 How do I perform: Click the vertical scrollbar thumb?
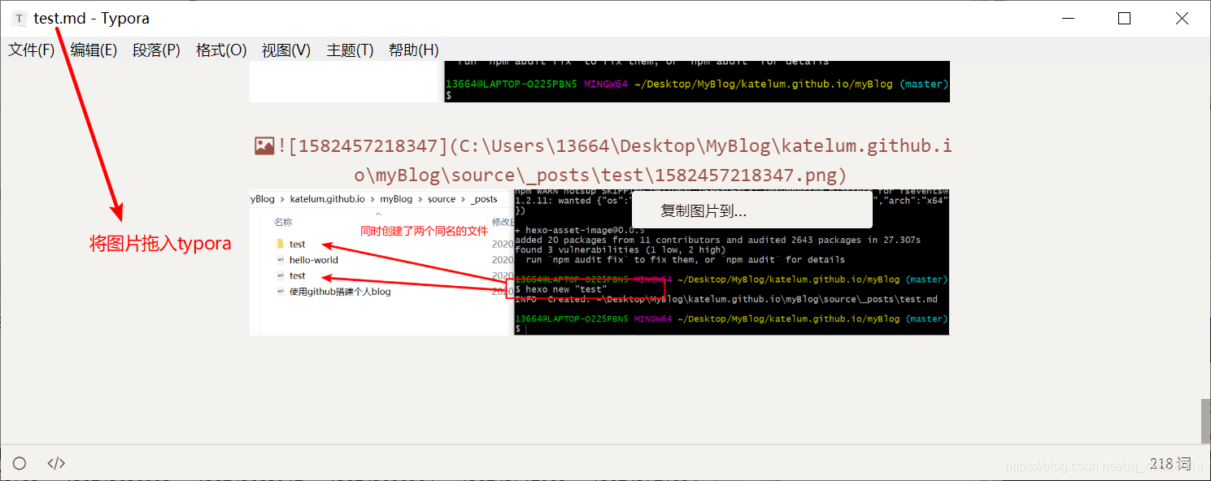tap(1205, 420)
